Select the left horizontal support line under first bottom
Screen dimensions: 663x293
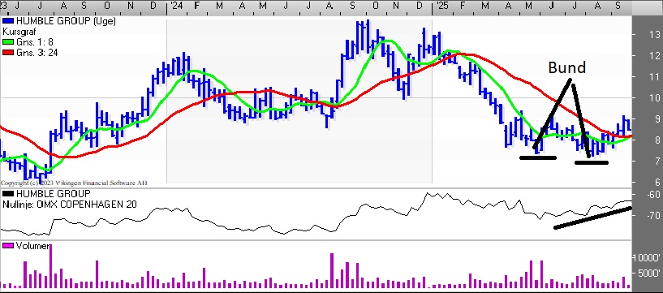[538, 157]
